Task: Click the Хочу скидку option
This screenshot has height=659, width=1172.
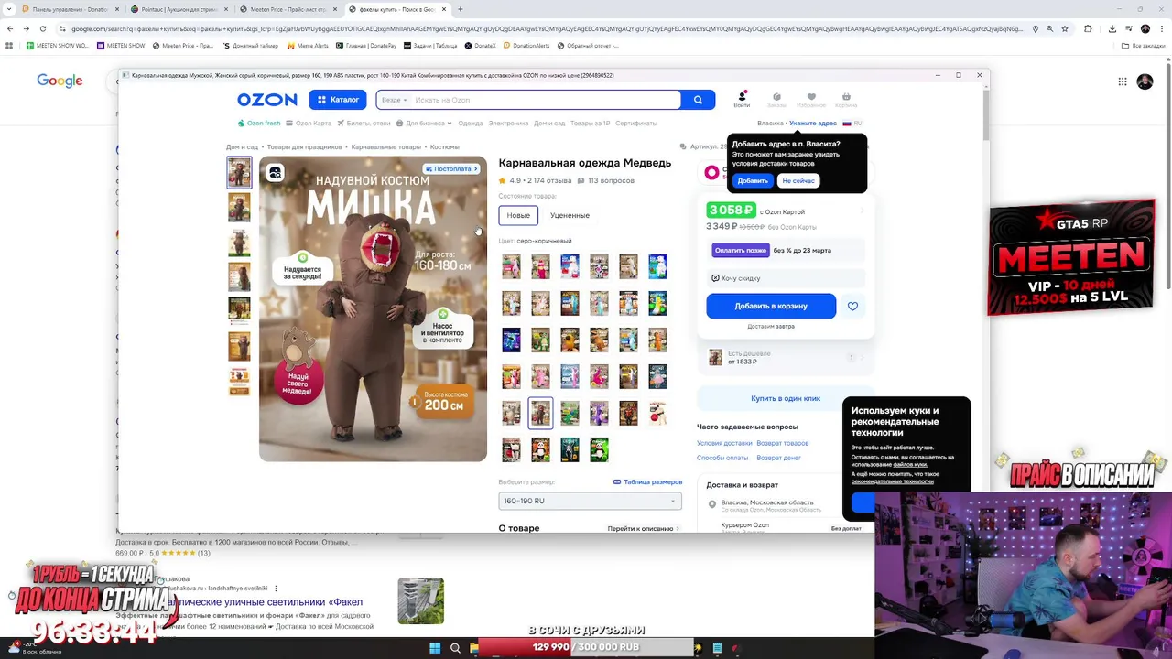Action: 786,278
